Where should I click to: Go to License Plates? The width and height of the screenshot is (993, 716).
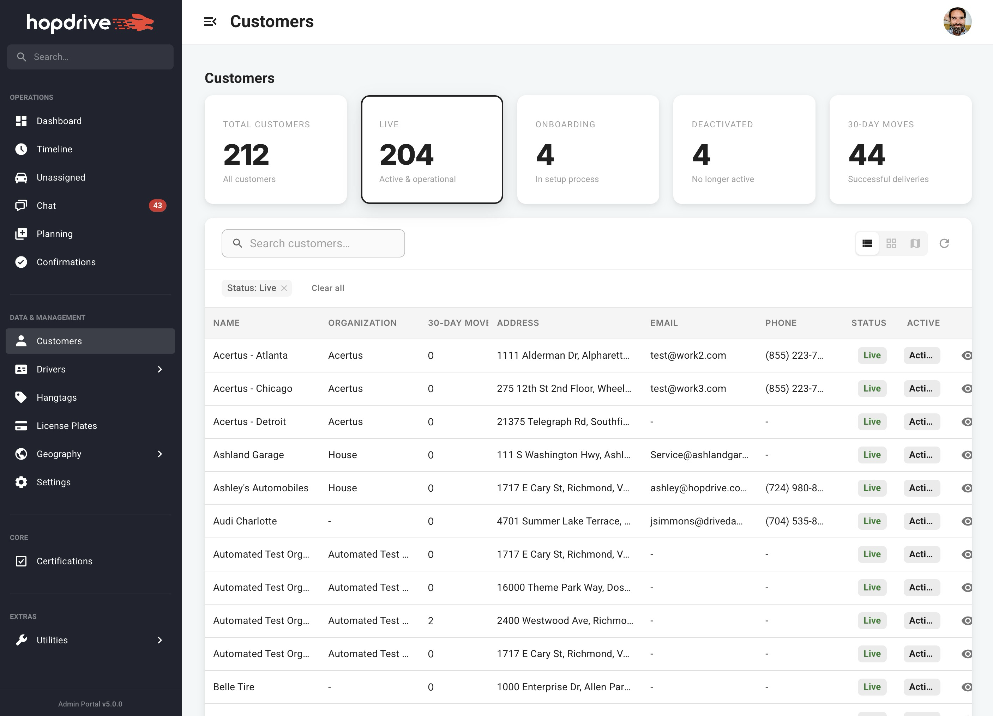(x=67, y=426)
